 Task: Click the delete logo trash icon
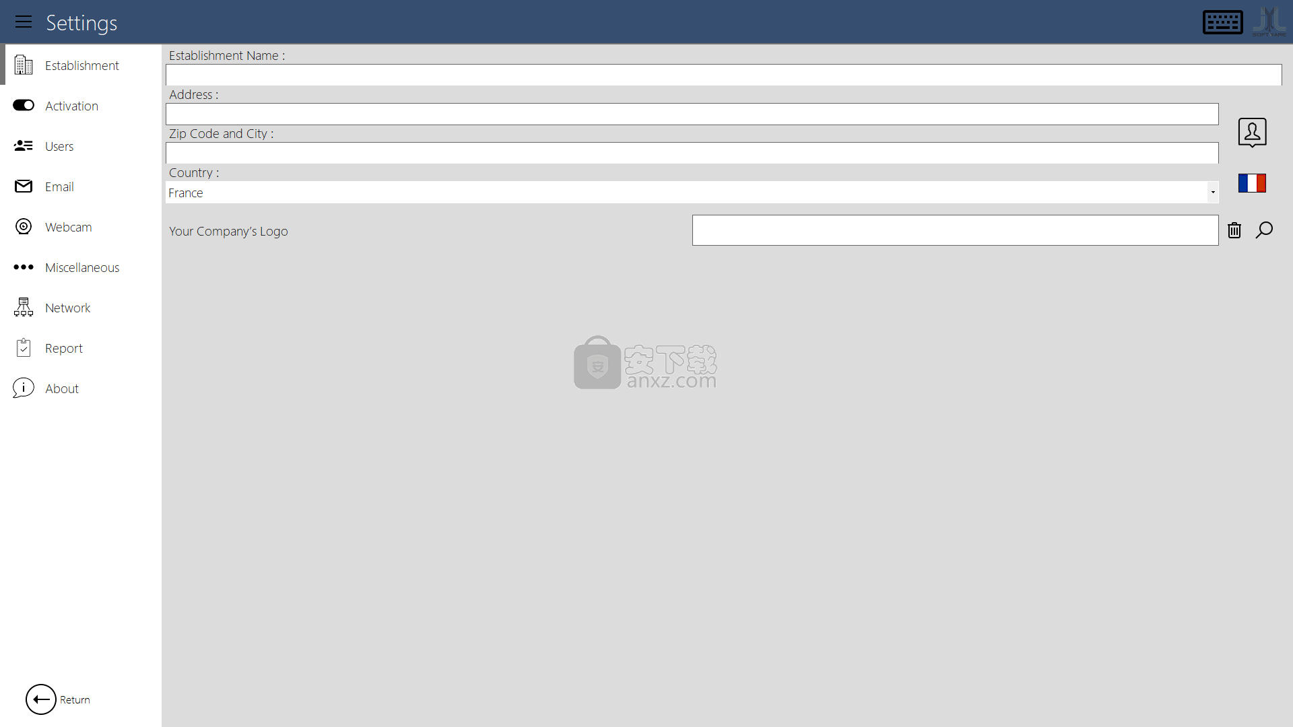point(1234,231)
